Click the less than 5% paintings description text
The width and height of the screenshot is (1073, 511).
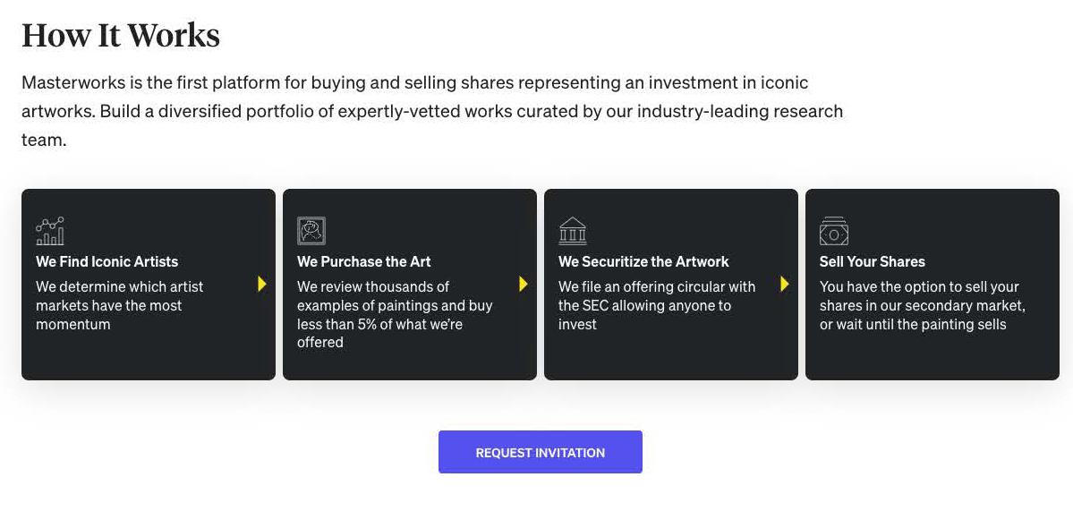[395, 314]
